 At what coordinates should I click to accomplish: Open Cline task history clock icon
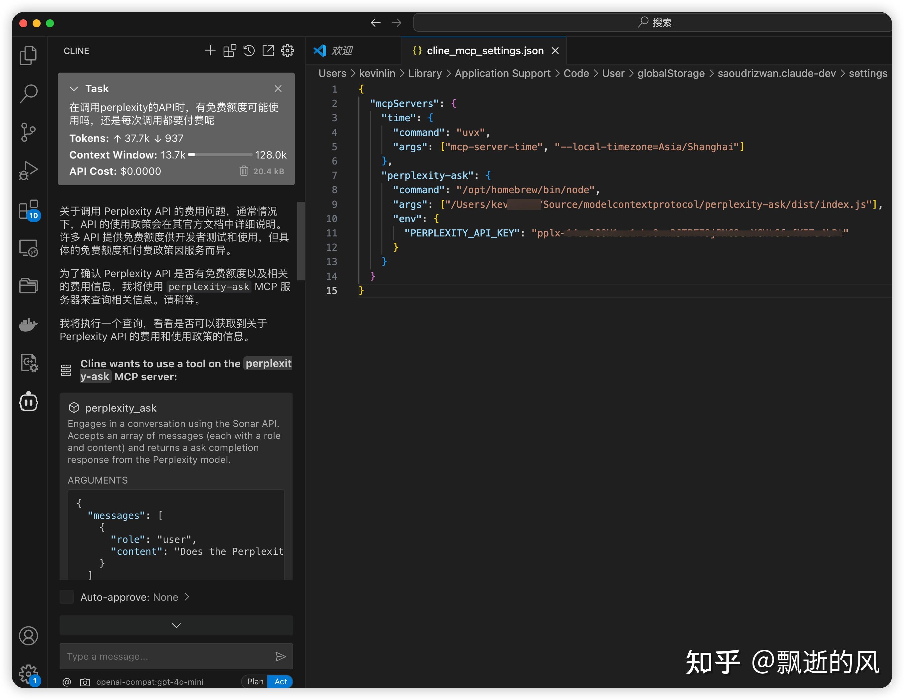pyautogui.click(x=249, y=50)
